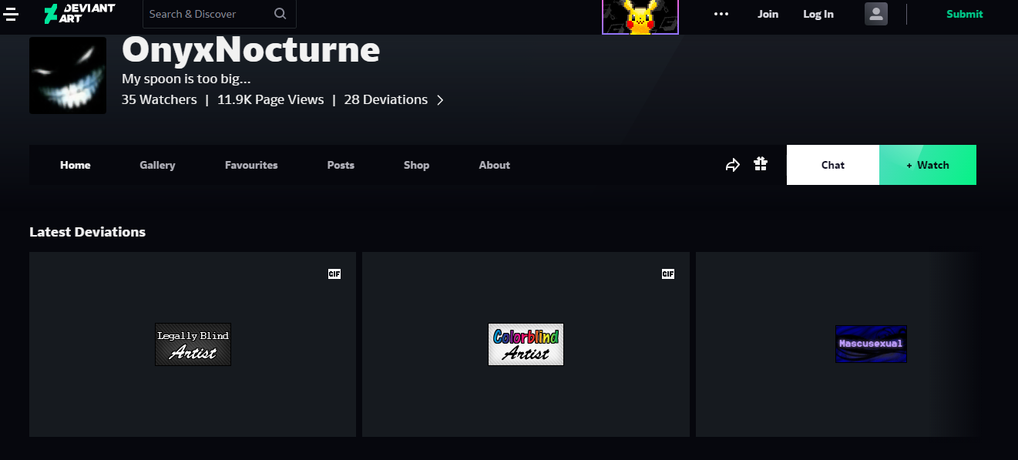Open the About tab
The image size is (1018, 460).
494,165
